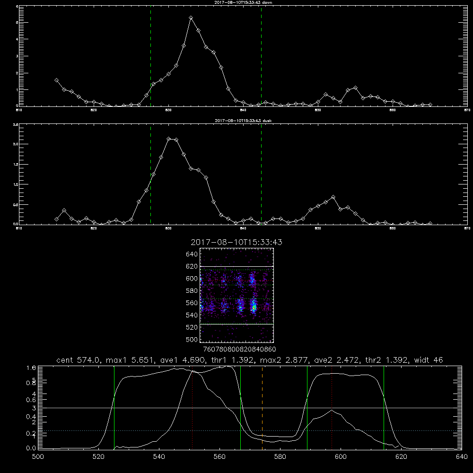
Task: Select the secondary peak diamond near 852 in dusk plot
Action: coord(333,197)
